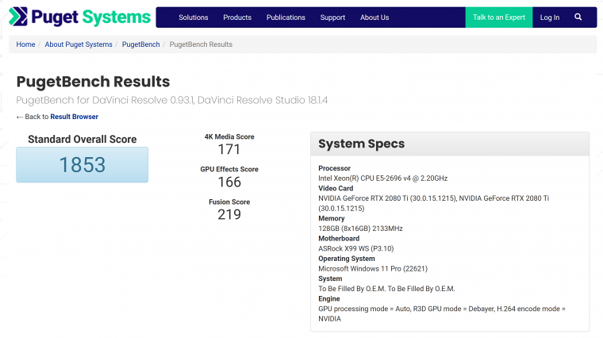603x338 pixels.
Task: Click the Puget Systems logo
Action: [79, 17]
